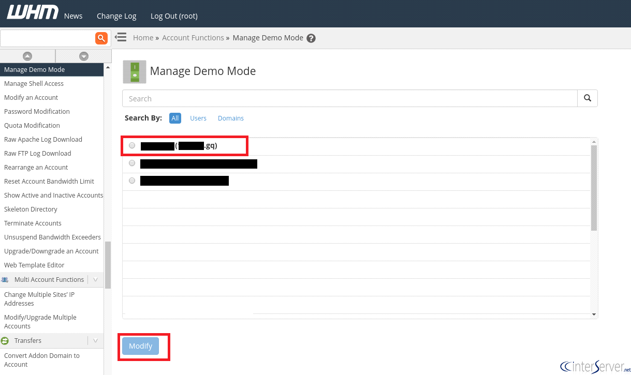Open Modify/Upgrade Multiple Accounts

40,322
